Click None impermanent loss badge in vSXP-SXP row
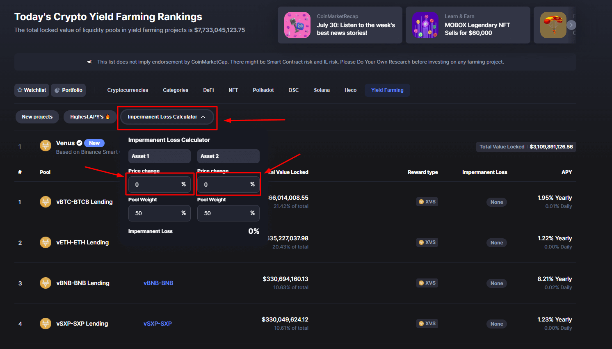 (x=497, y=324)
